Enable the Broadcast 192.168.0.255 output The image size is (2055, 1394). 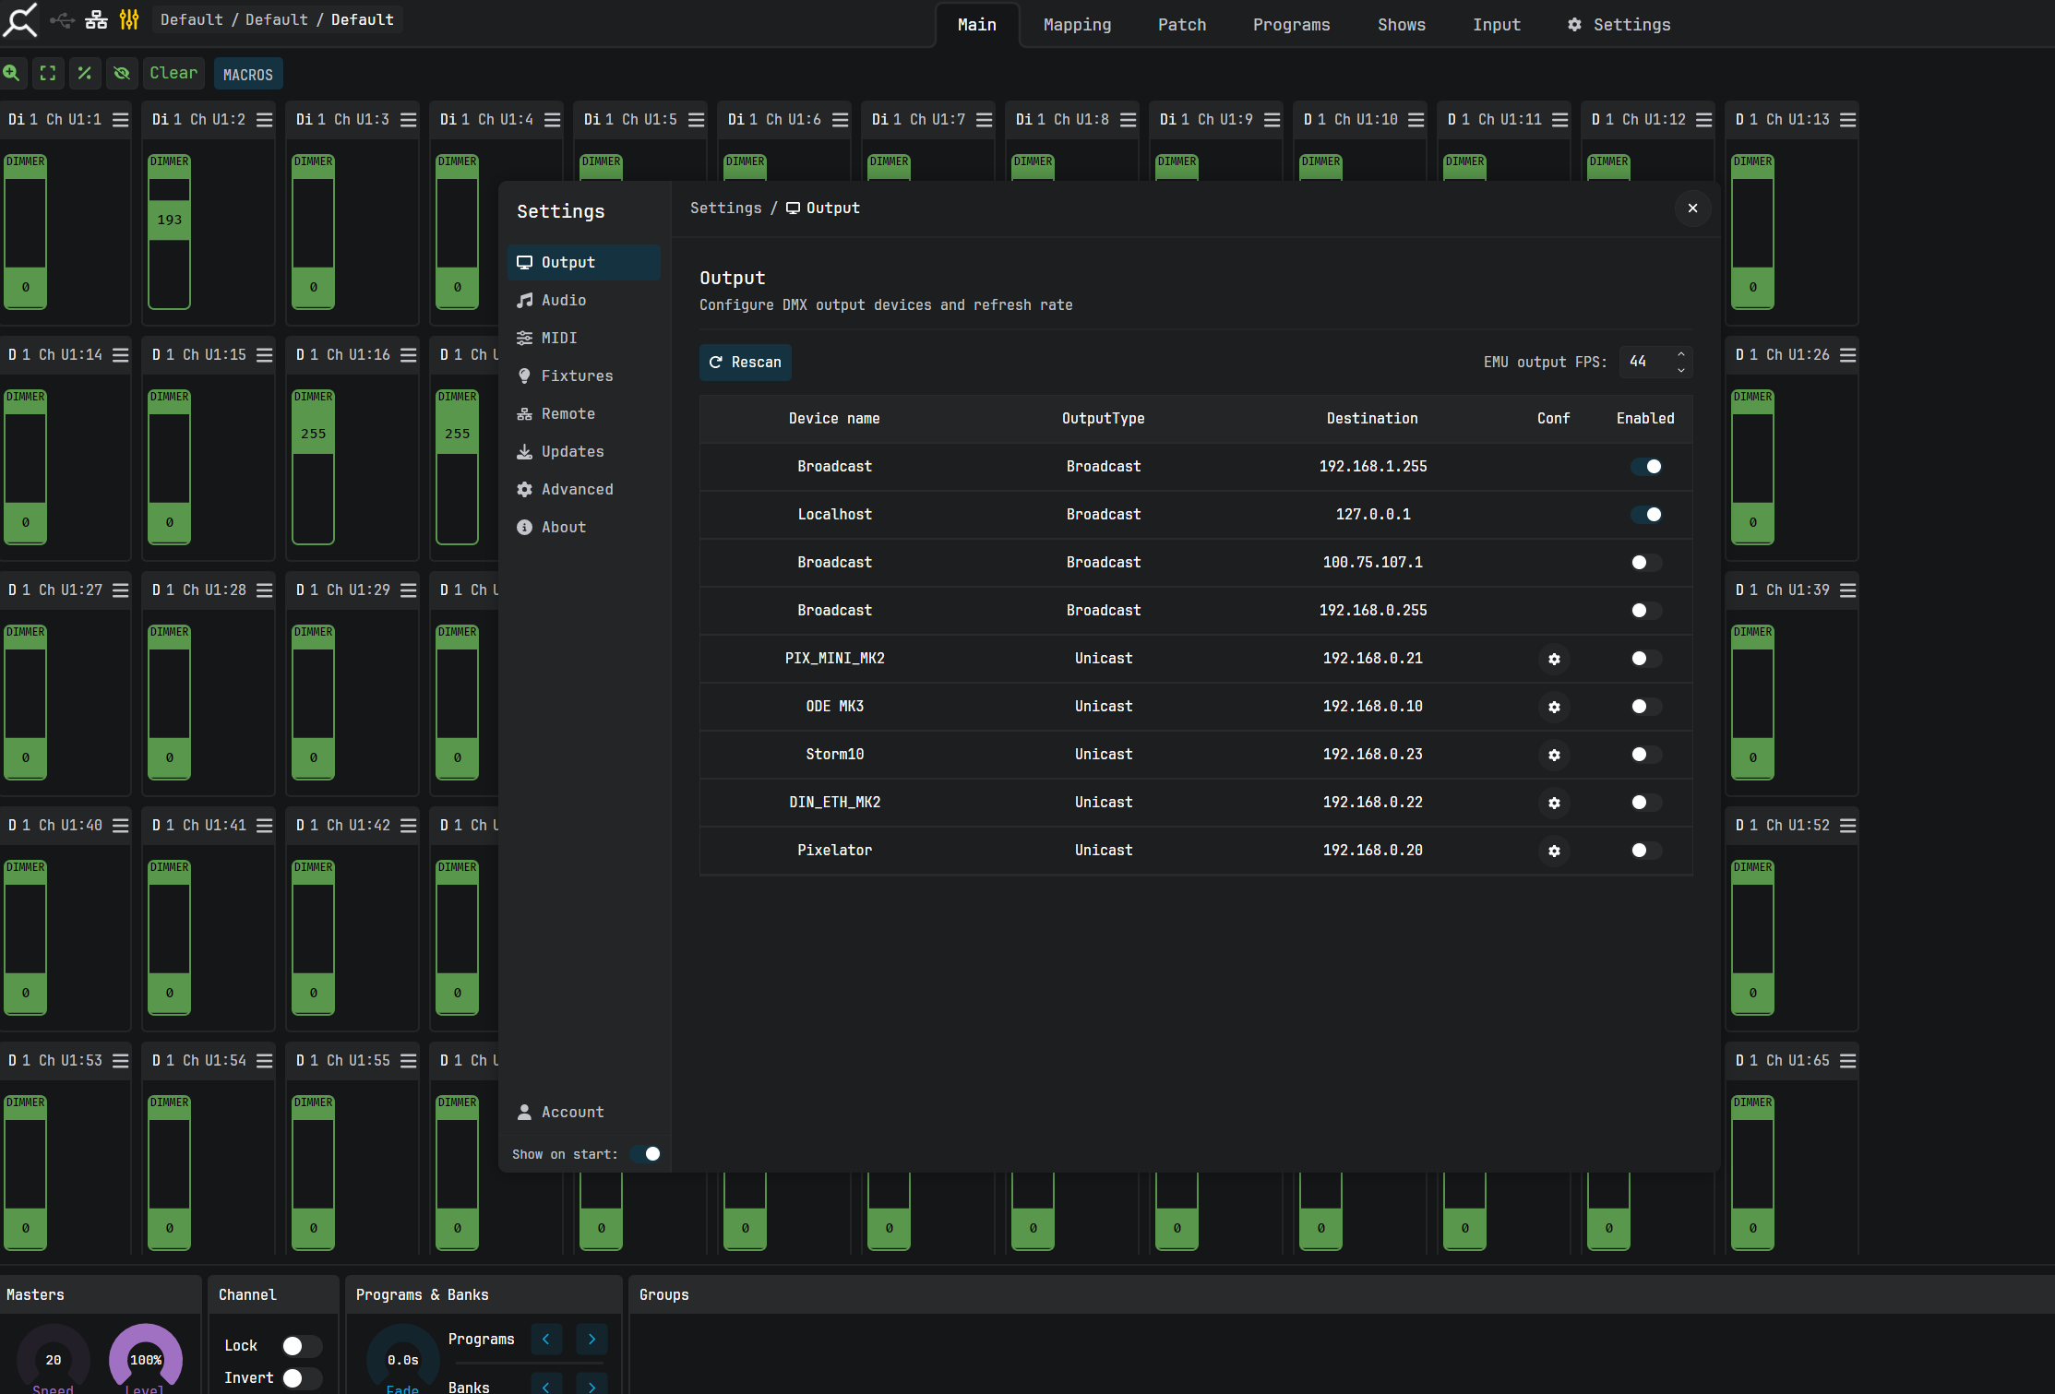[x=1646, y=611]
